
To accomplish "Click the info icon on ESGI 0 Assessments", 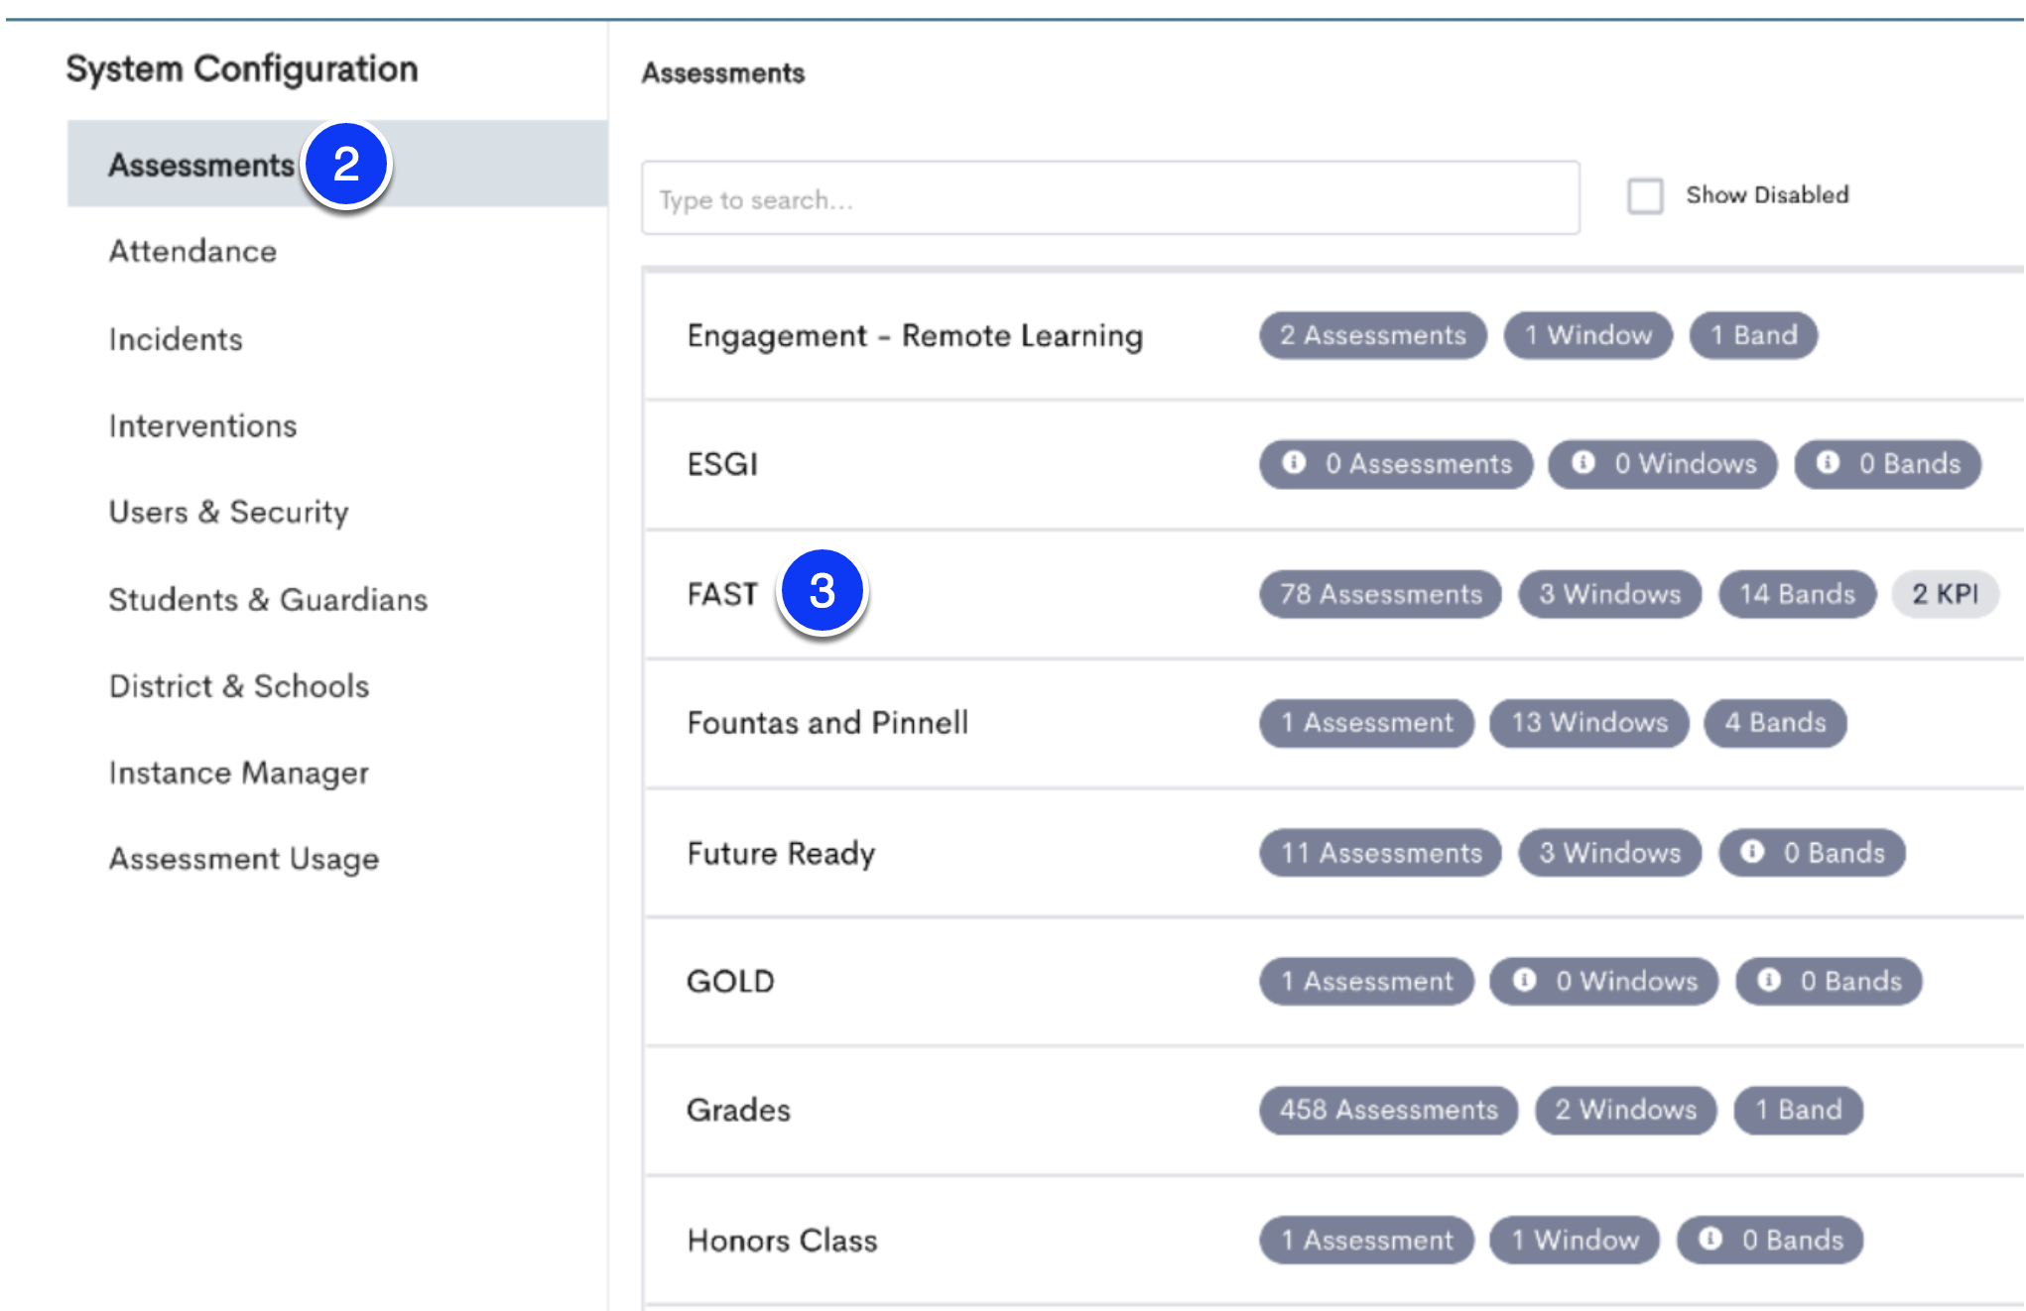I will (1294, 463).
